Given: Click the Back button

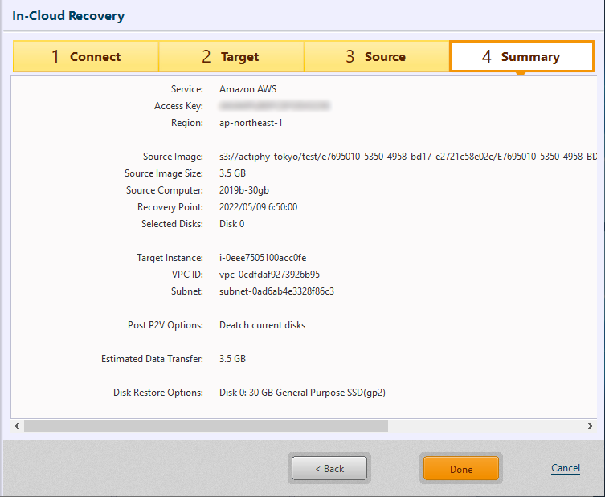Looking at the screenshot, I should pyautogui.click(x=329, y=468).
